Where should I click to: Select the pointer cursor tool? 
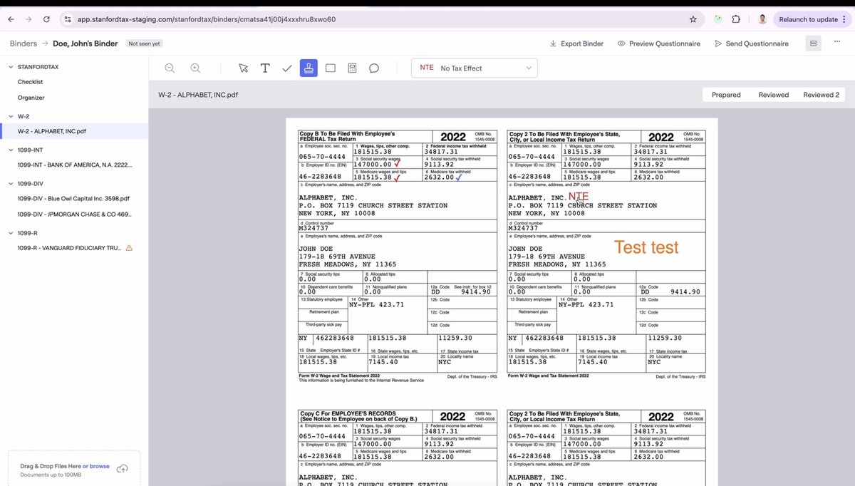tap(244, 68)
